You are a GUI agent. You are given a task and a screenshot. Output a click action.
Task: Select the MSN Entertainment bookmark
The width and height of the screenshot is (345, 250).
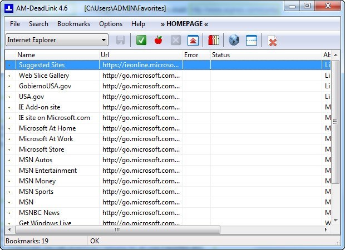click(x=48, y=171)
